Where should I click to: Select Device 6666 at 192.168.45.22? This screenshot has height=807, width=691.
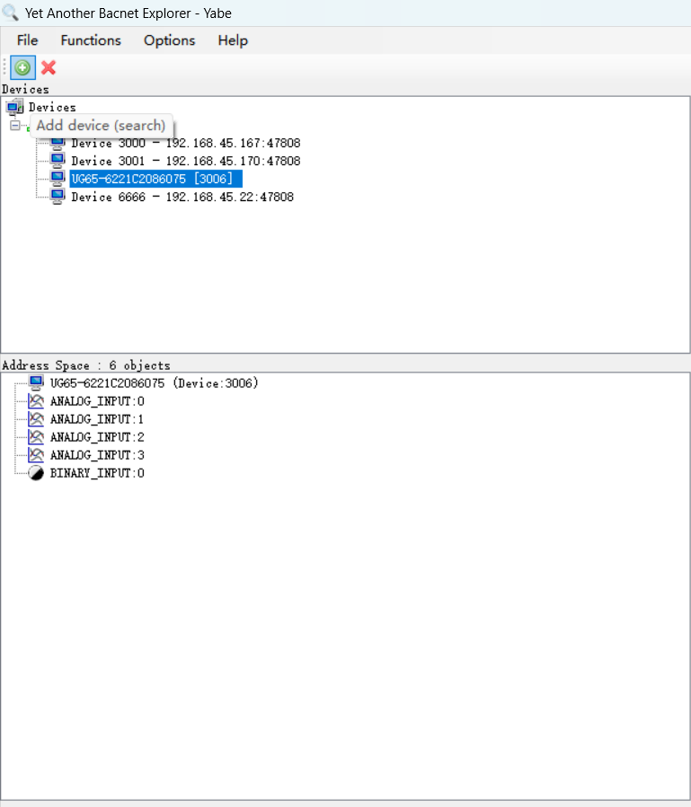(x=182, y=197)
